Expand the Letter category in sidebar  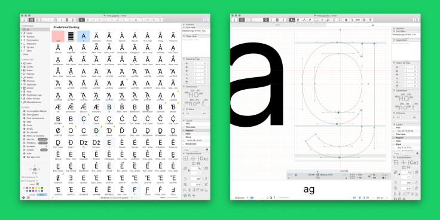pyautogui.click(x=22, y=33)
